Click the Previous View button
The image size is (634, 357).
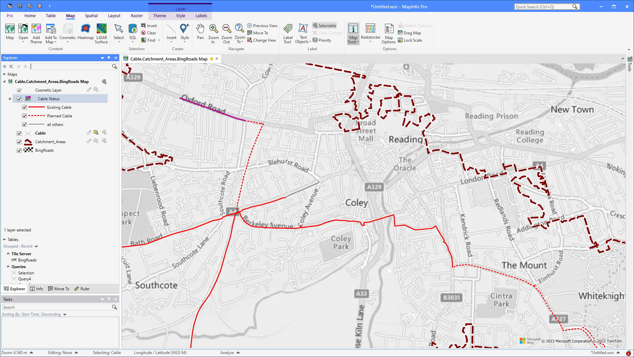[262, 25]
